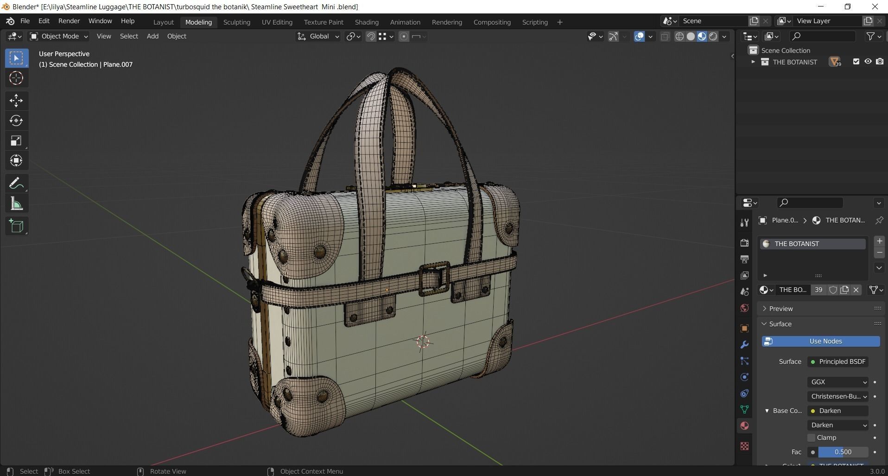Open the overlays options dropdown arrow
888x476 pixels.
click(650, 36)
